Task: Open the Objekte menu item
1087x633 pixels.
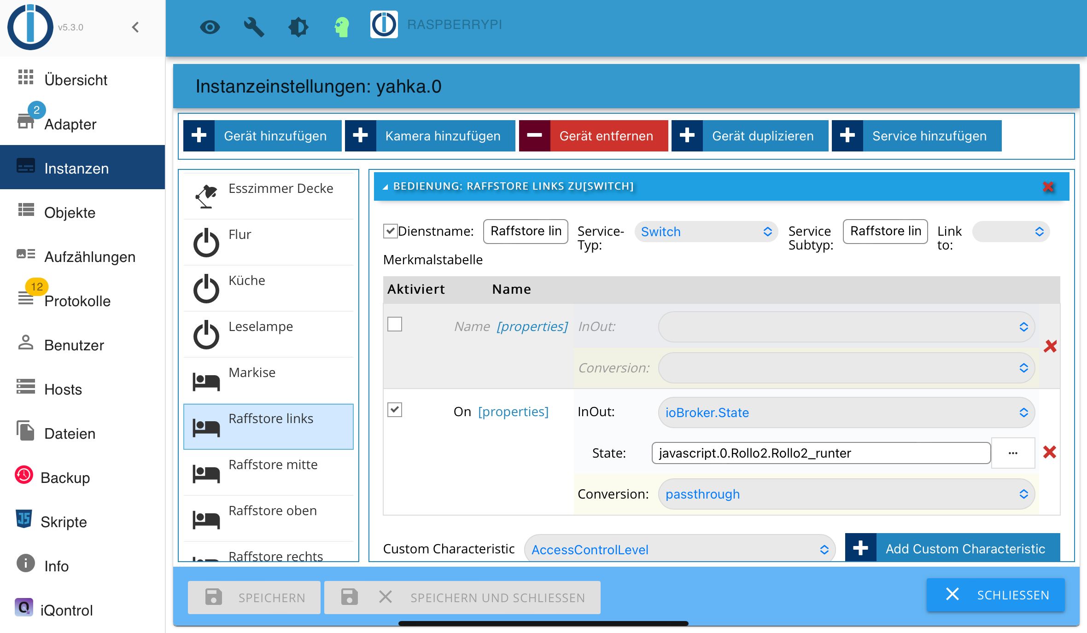Action: pos(70,213)
